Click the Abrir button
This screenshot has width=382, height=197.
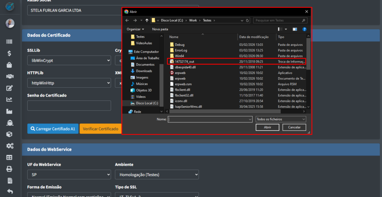[x=267, y=127]
